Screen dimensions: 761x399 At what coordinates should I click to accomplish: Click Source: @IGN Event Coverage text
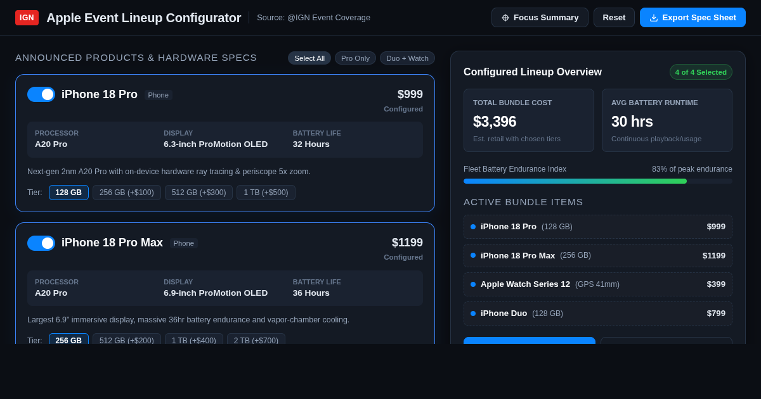point(314,18)
